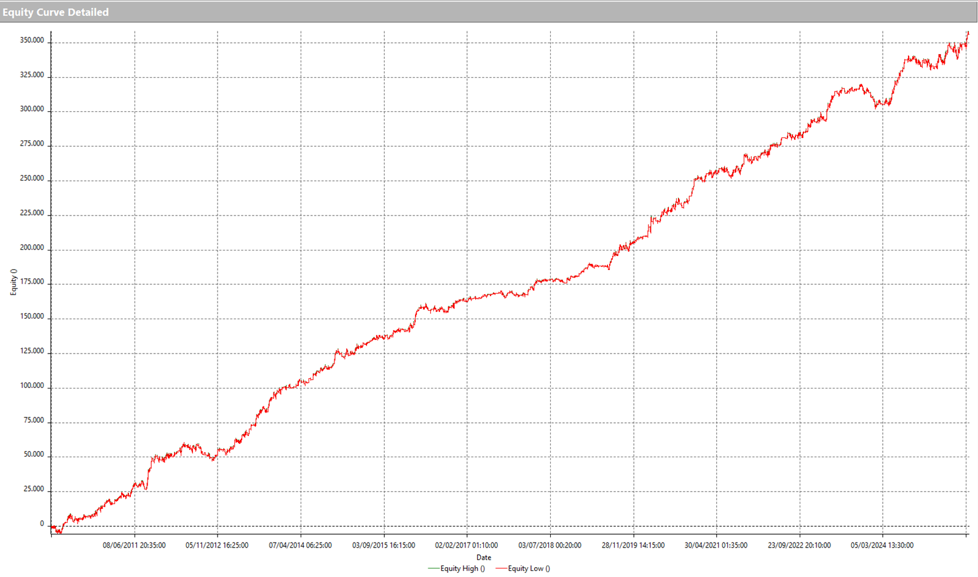Screen dimensions: 978x577
Task: Select the Date axis title
Action: tap(484, 557)
